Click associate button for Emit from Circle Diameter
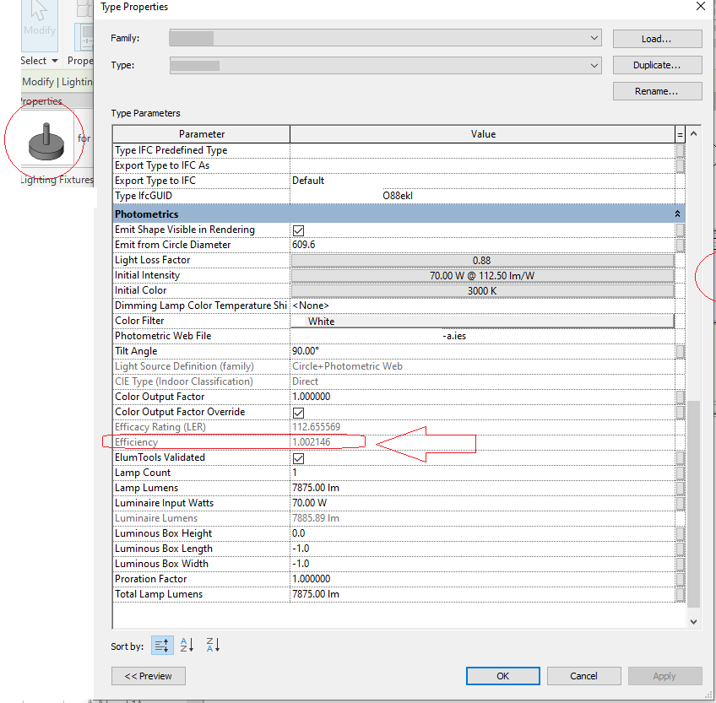716x703 pixels. pyautogui.click(x=680, y=245)
